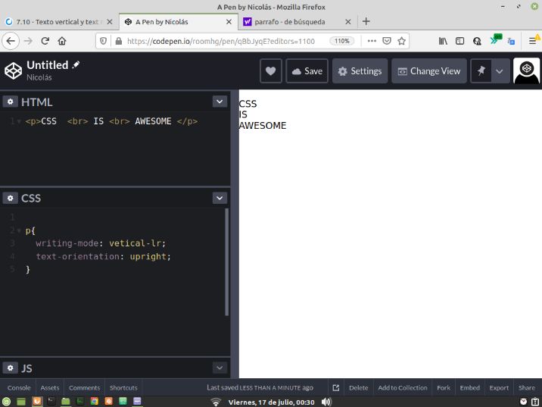View site security padlock info

[x=119, y=41]
